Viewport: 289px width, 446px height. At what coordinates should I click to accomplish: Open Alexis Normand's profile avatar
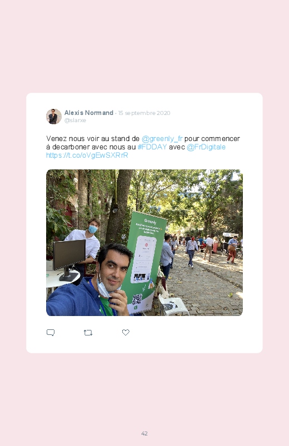click(x=54, y=116)
